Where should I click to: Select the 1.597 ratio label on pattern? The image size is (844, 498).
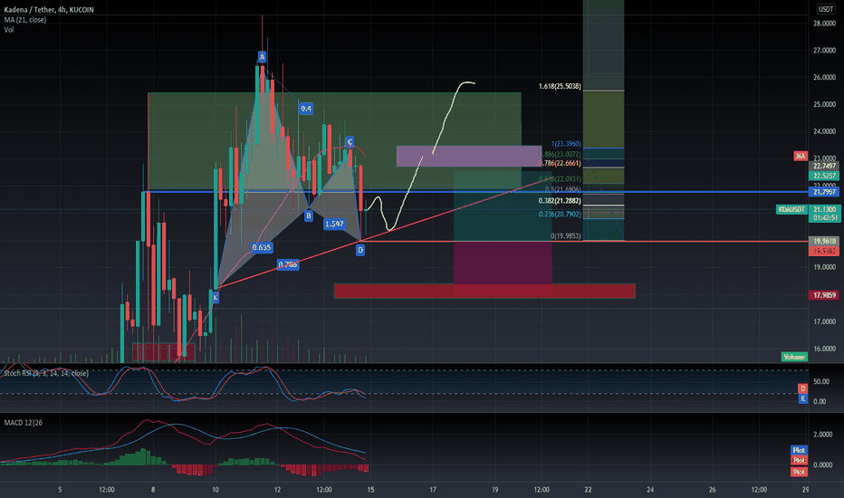(334, 224)
